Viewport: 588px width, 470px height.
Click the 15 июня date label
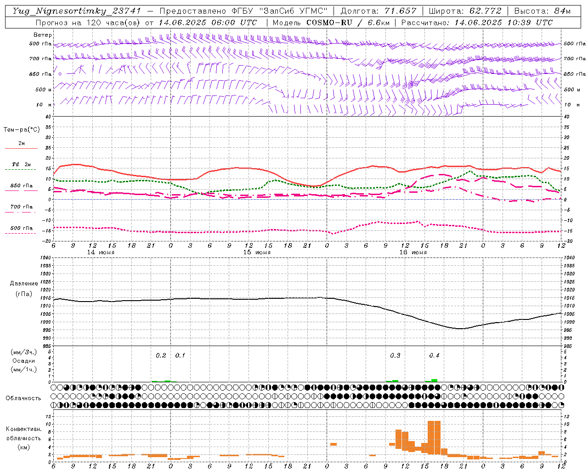(x=257, y=252)
